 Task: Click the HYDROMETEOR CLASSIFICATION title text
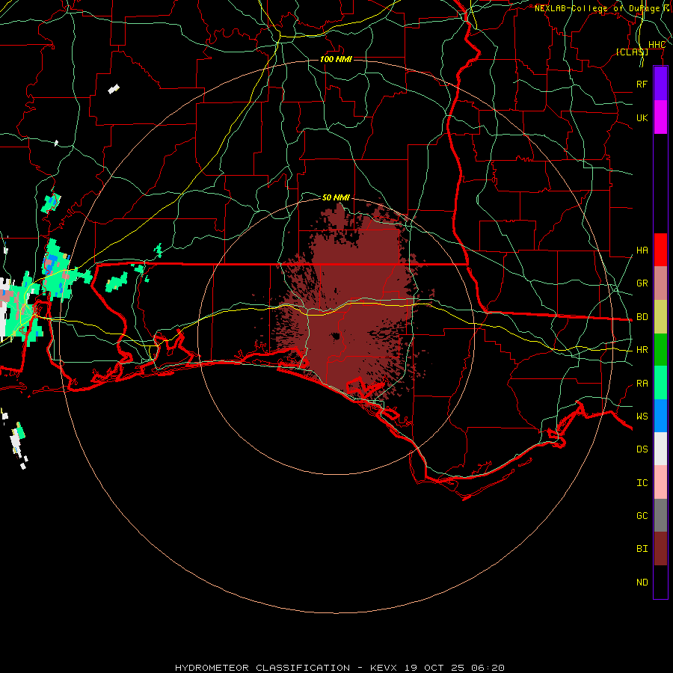pyautogui.click(x=262, y=668)
